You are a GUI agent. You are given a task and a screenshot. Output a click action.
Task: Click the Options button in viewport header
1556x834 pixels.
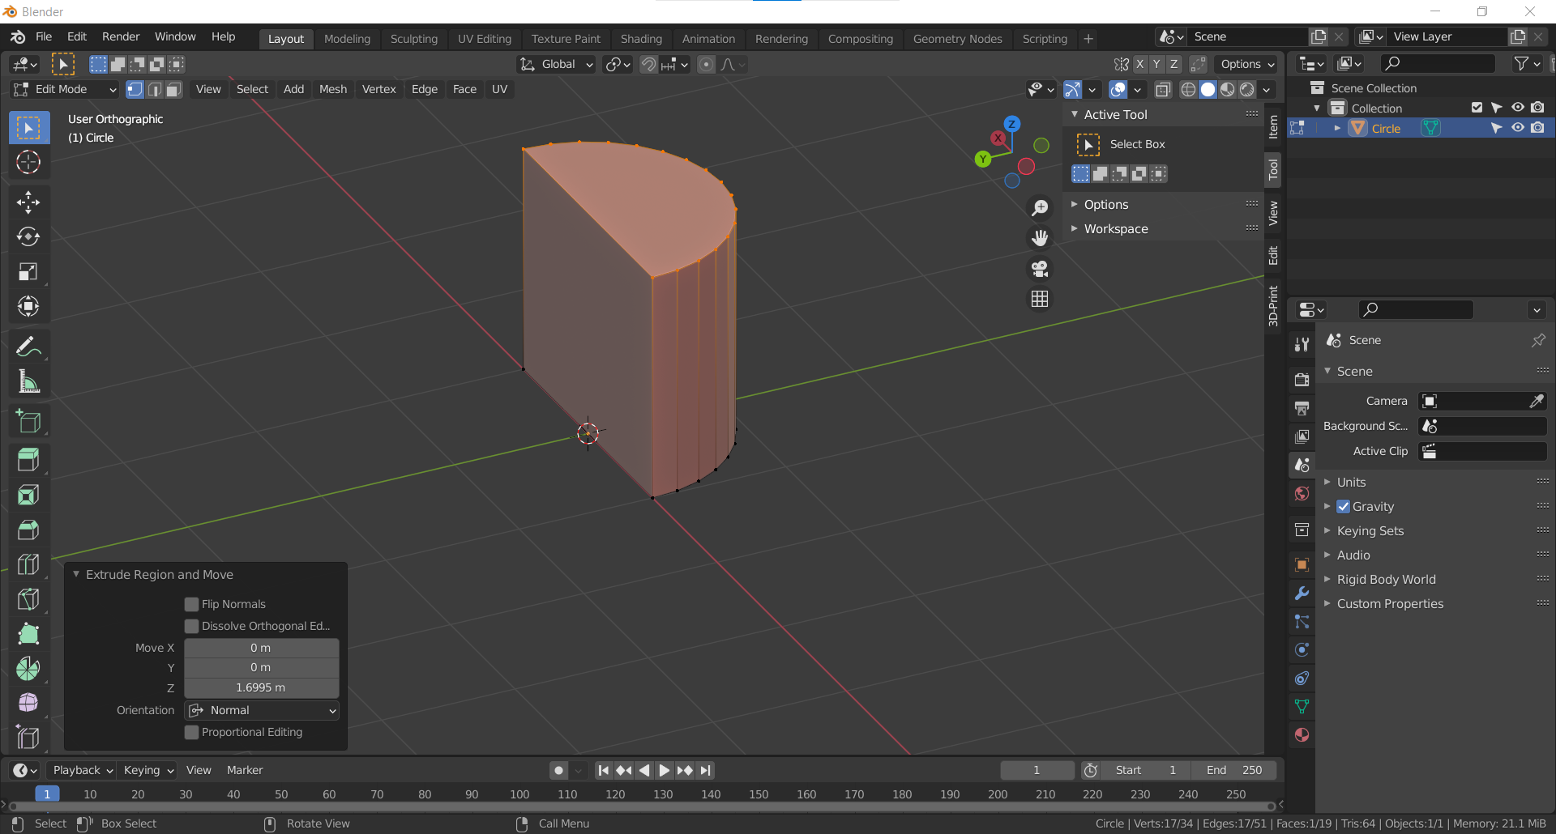(x=1247, y=64)
